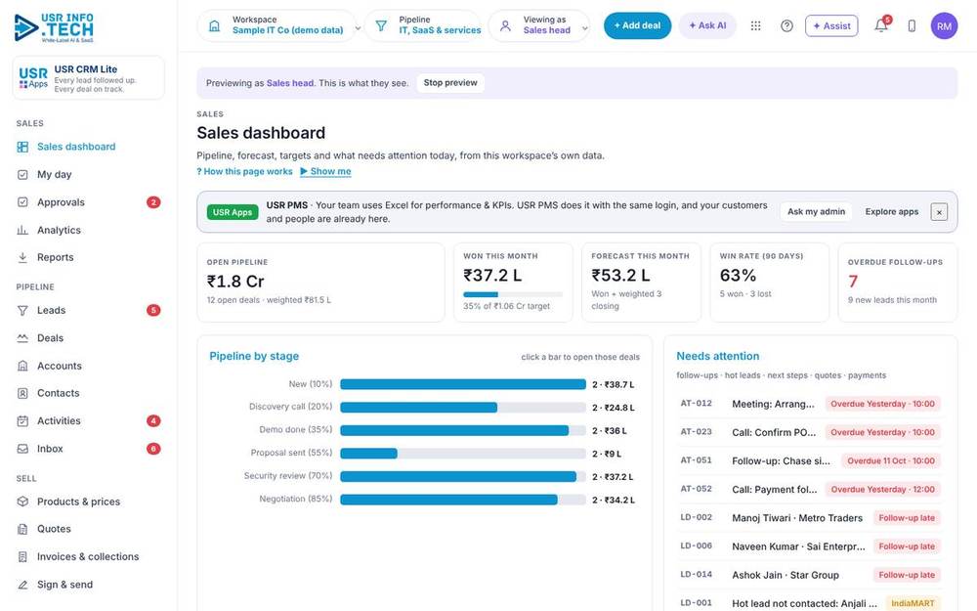This screenshot has width=977, height=611.
Task: Open the notifications bell
Action: pyautogui.click(x=881, y=25)
